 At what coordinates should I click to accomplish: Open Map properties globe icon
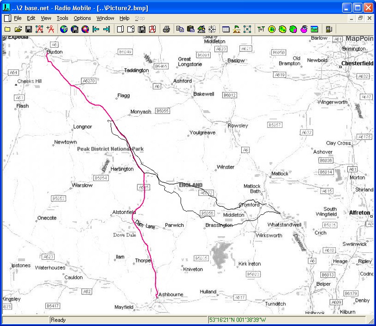(64, 29)
